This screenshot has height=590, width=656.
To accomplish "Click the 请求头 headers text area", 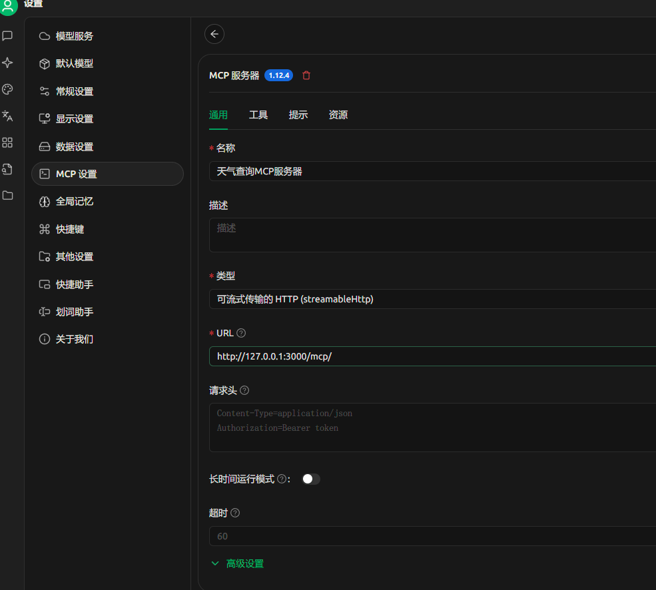I will click(433, 428).
